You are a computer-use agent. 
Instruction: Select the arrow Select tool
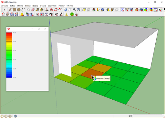coord(5,10)
